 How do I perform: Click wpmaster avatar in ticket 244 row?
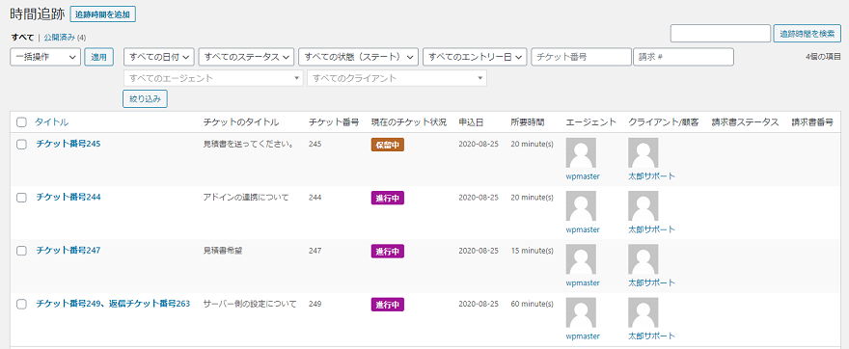click(x=581, y=205)
